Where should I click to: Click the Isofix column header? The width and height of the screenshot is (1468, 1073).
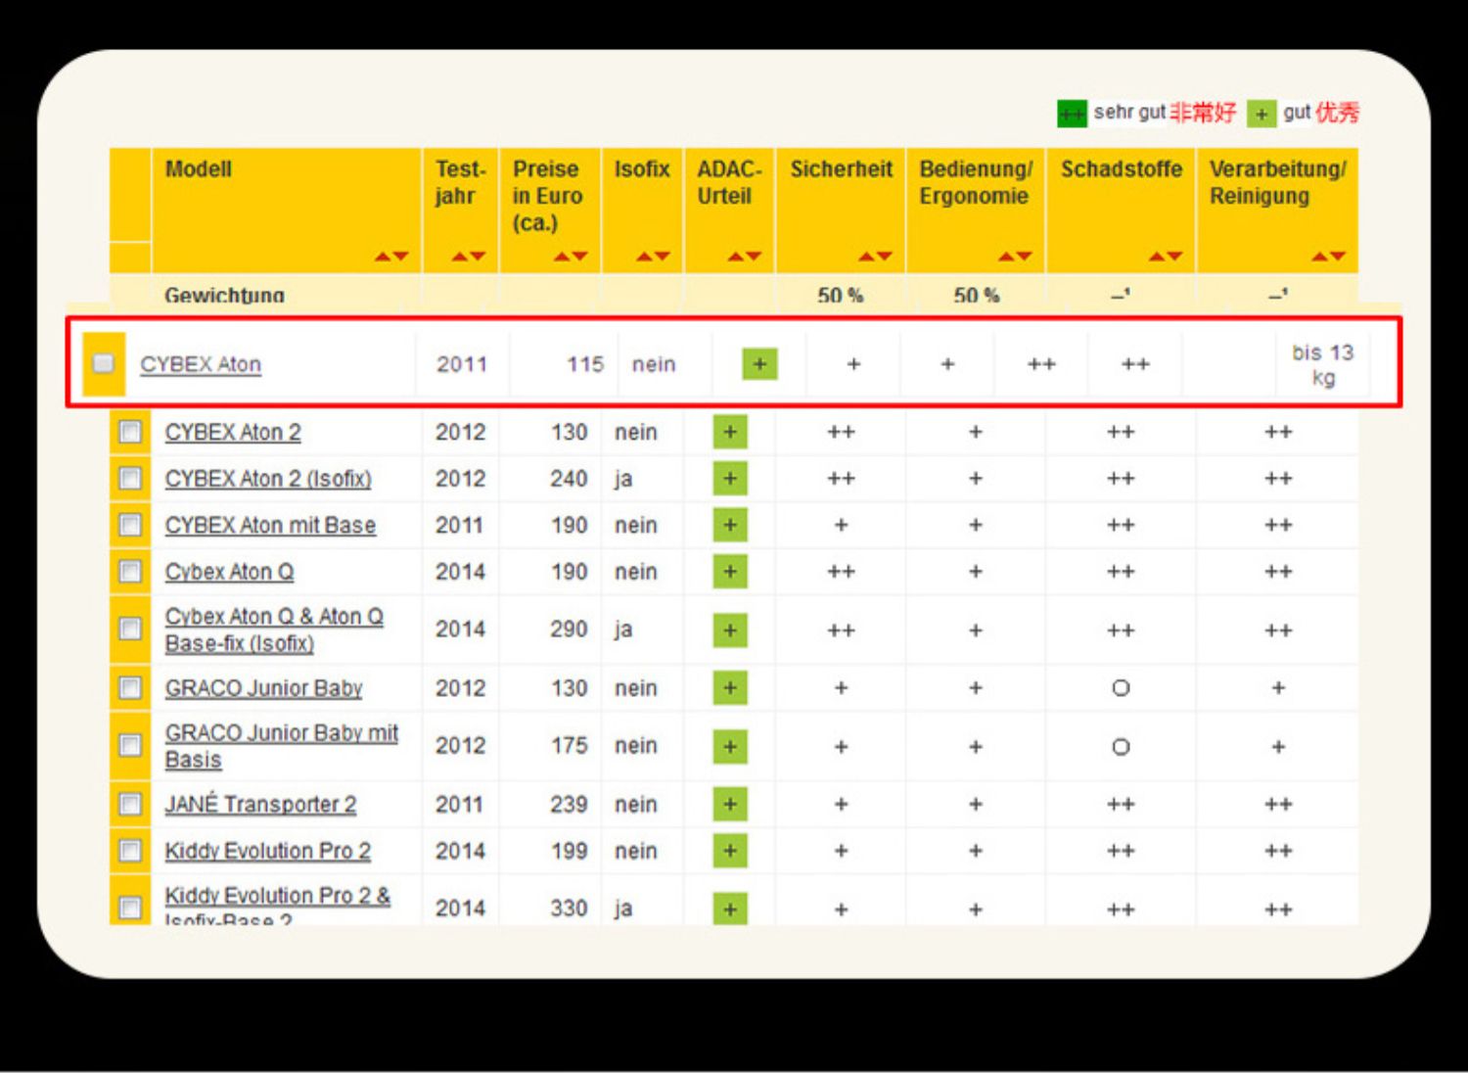pos(642,169)
